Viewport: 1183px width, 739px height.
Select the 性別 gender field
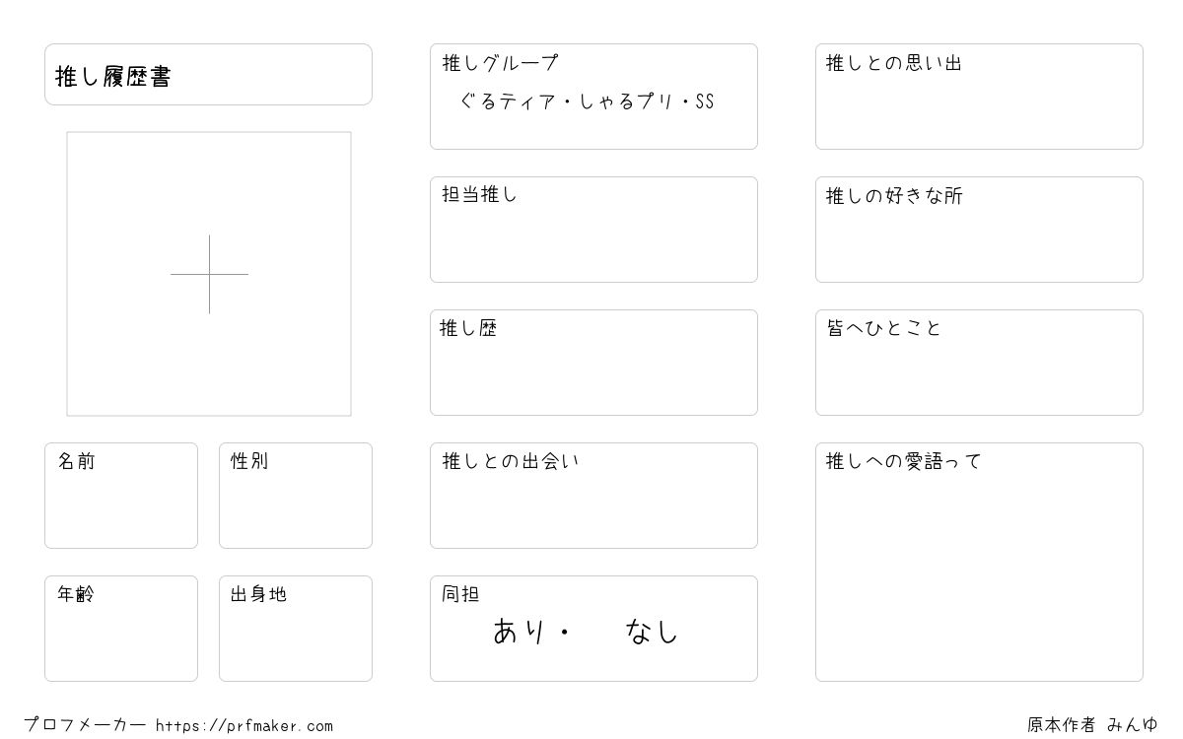(296, 496)
